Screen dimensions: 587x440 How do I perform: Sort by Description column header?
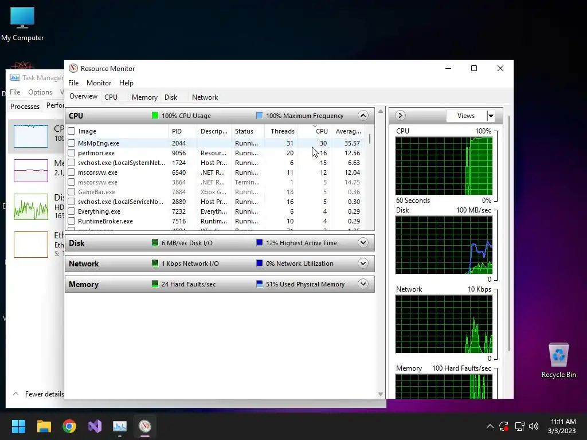214,131
